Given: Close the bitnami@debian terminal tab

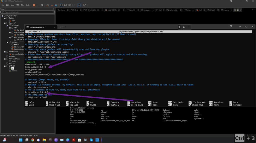Looking at the screenshot, I should point(54,27).
